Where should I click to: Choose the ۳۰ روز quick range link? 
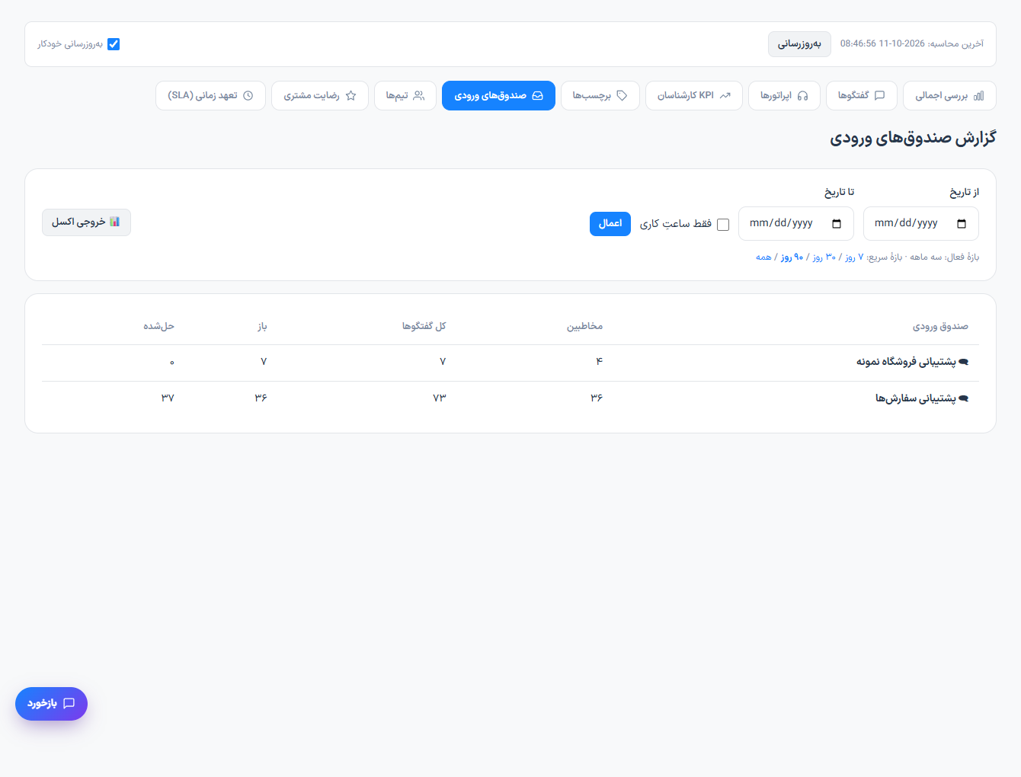pyautogui.click(x=824, y=257)
